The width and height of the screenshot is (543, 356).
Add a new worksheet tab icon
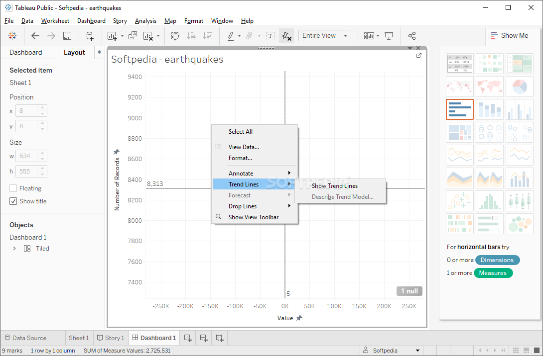[188, 338]
